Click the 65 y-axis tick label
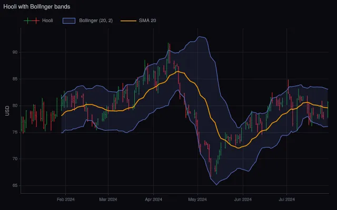Screen dimensions: 337x210 pos(15,185)
